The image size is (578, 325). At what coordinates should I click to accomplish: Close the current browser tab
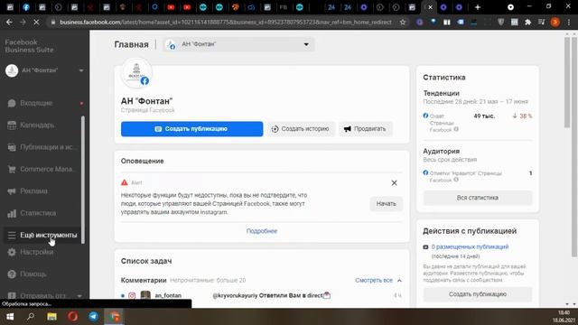tap(430, 7)
